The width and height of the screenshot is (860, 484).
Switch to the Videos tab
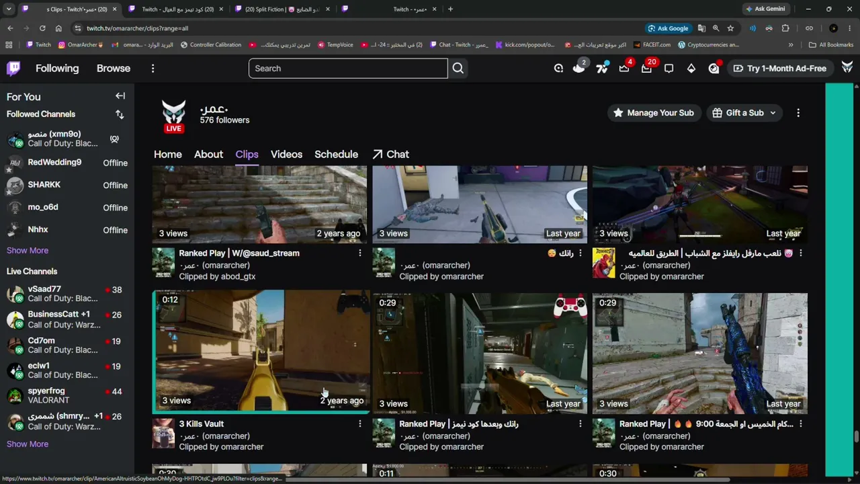pyautogui.click(x=286, y=154)
